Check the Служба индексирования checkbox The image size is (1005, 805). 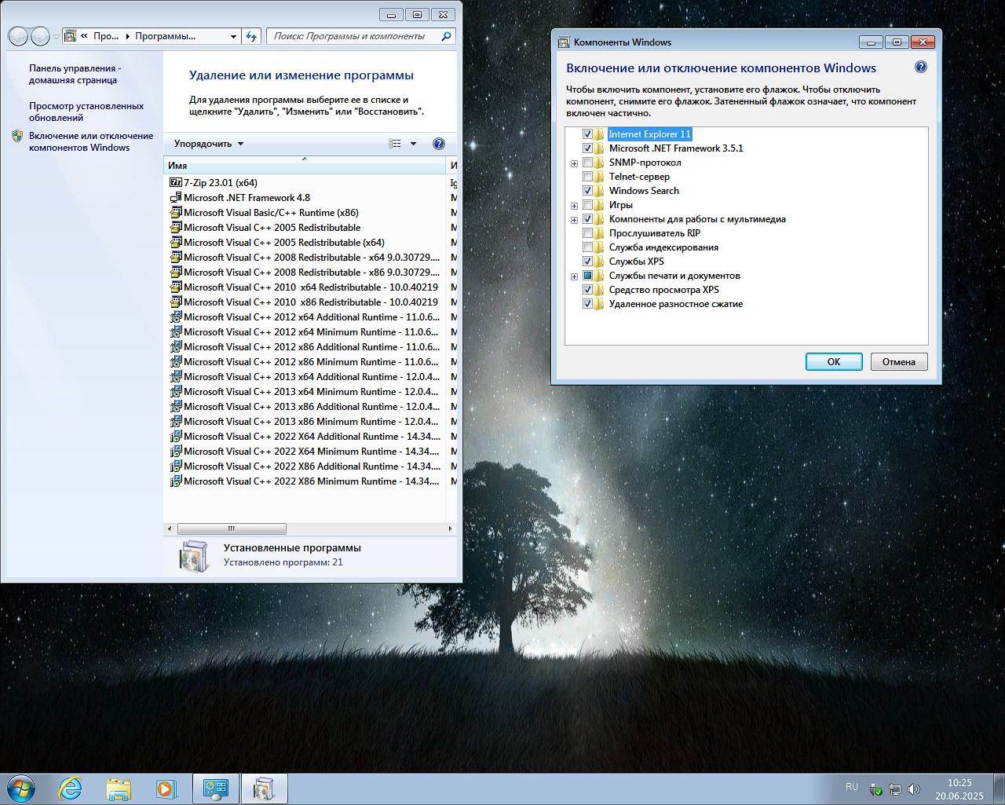click(587, 247)
